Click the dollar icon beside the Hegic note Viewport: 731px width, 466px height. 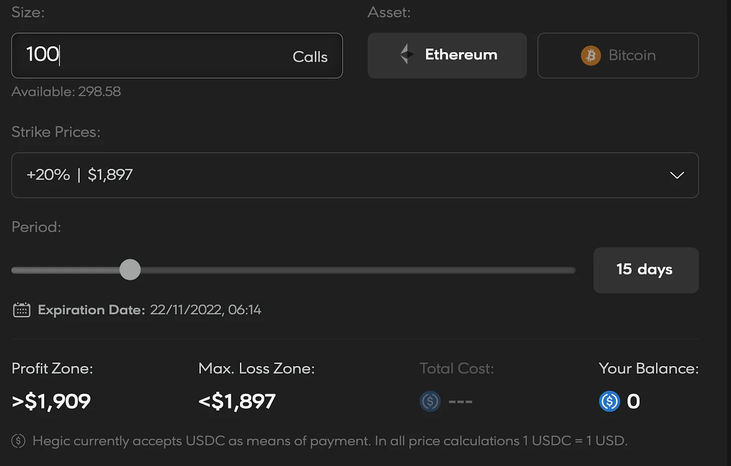tap(19, 441)
